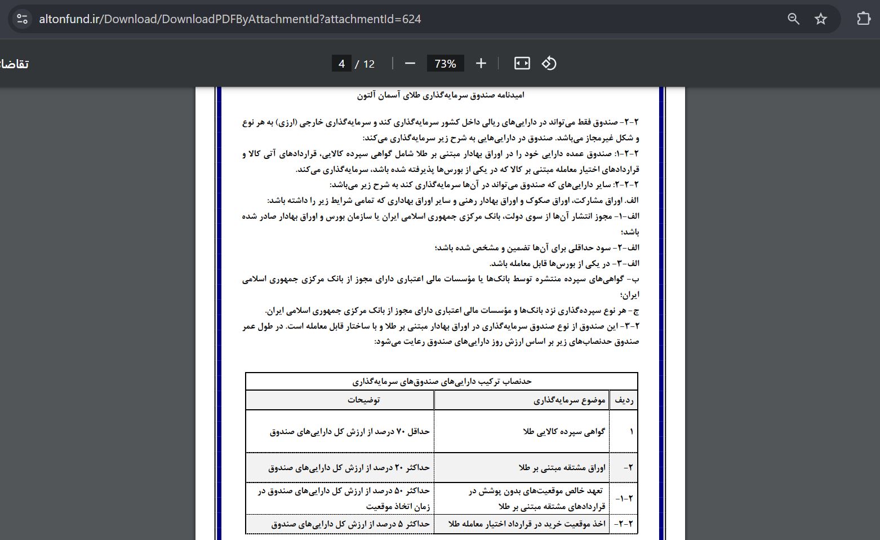Rotate the PDF counterclockwise
The height and width of the screenshot is (540, 880).
549,63
